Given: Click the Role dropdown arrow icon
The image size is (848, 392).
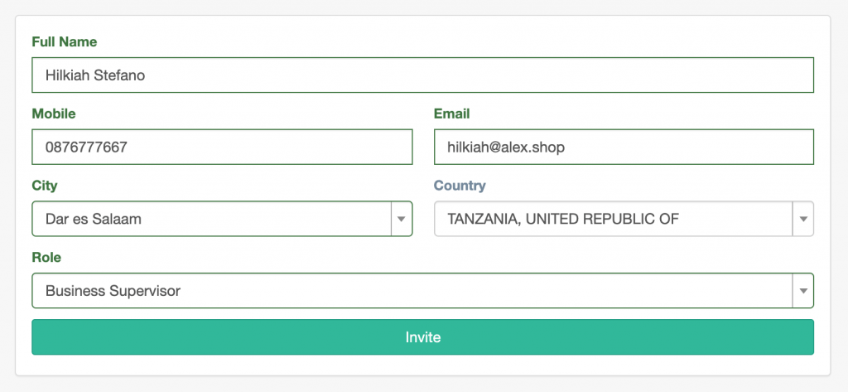Looking at the screenshot, I should (803, 291).
